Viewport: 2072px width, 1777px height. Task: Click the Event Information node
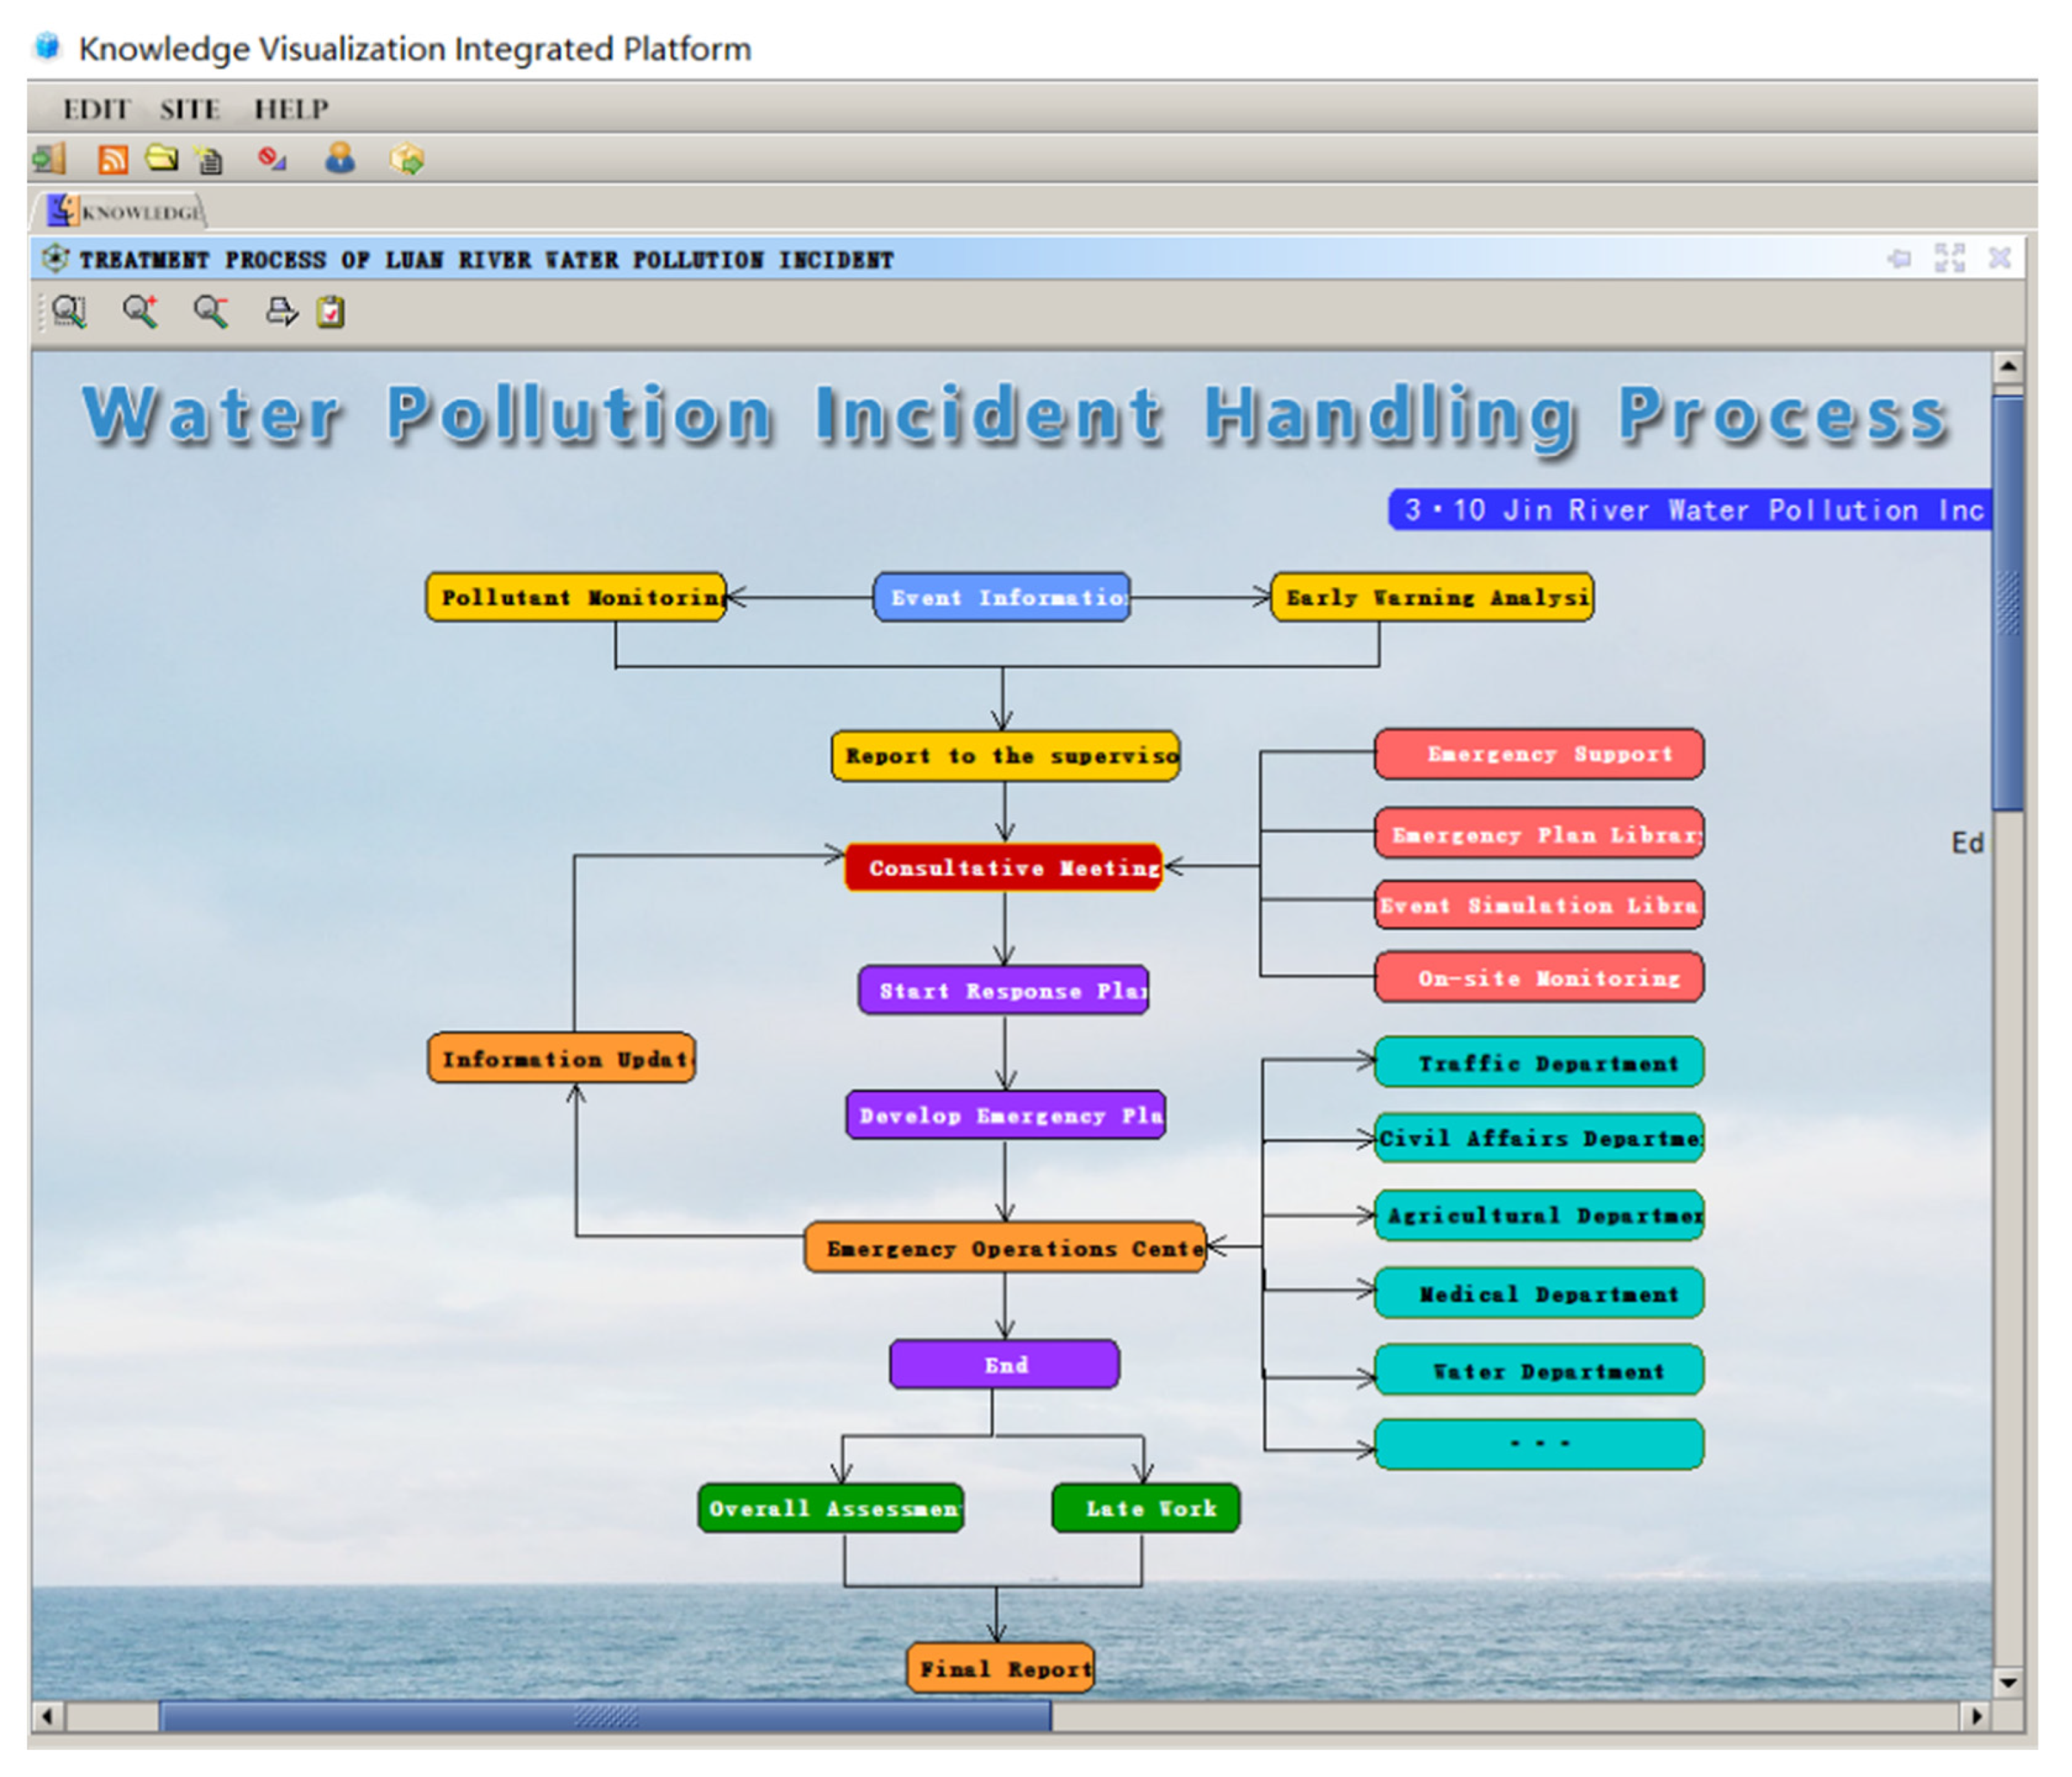(1001, 597)
